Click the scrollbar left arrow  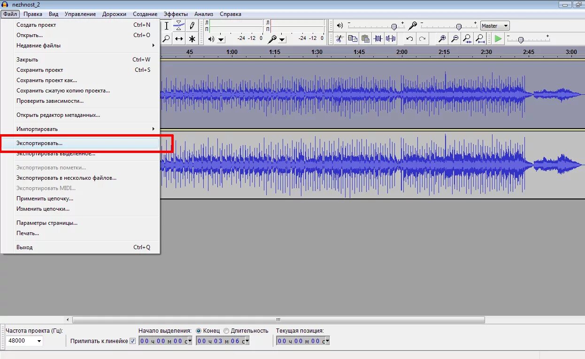pyautogui.click(x=68, y=320)
